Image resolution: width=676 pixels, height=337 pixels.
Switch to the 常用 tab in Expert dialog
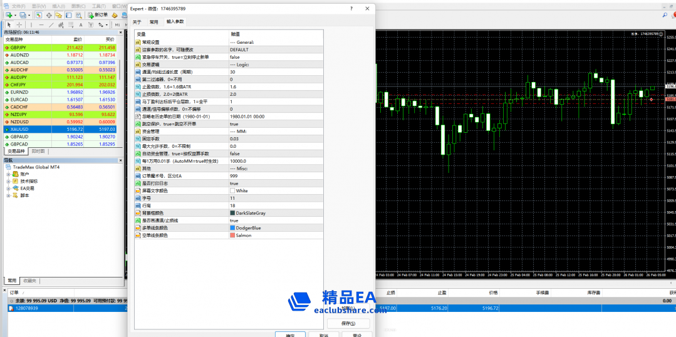pos(153,21)
